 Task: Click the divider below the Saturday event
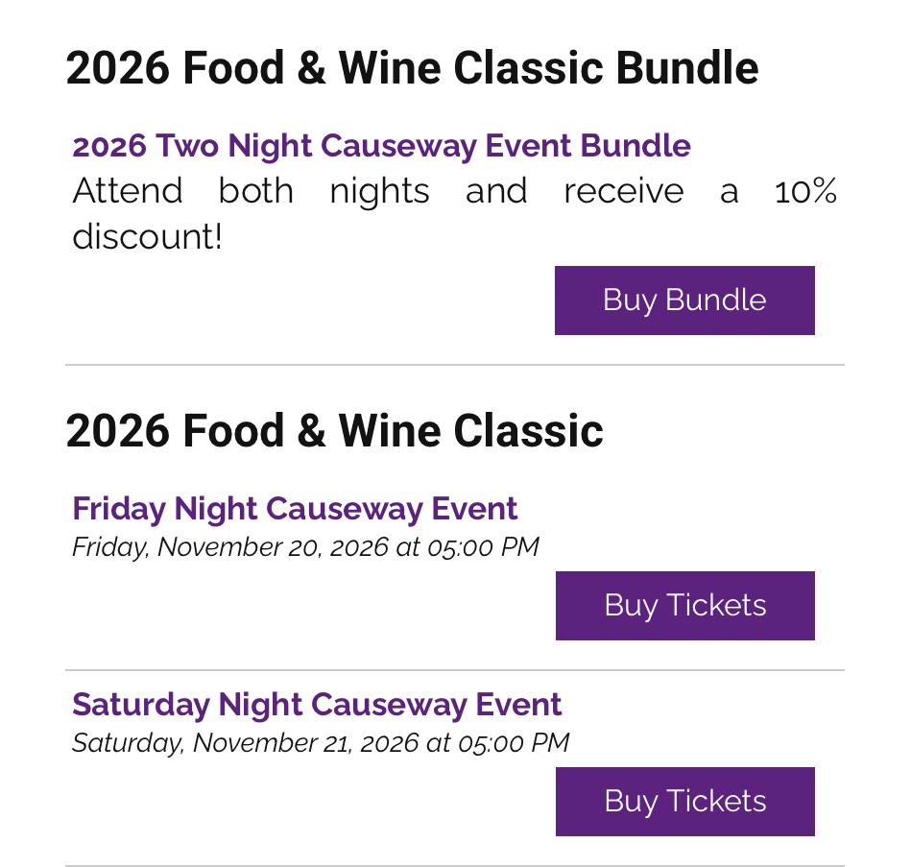454,865
